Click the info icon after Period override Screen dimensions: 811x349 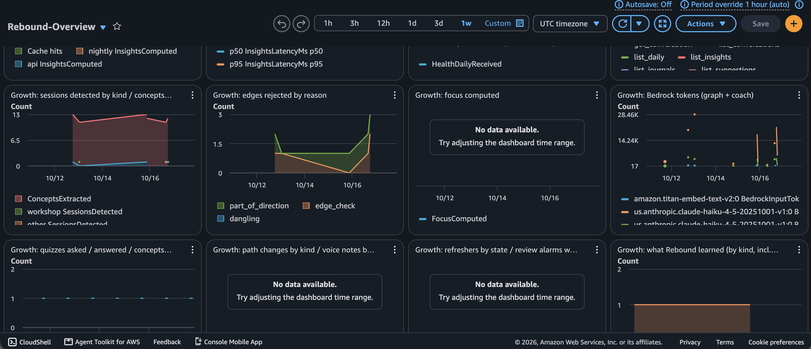[x=799, y=4]
